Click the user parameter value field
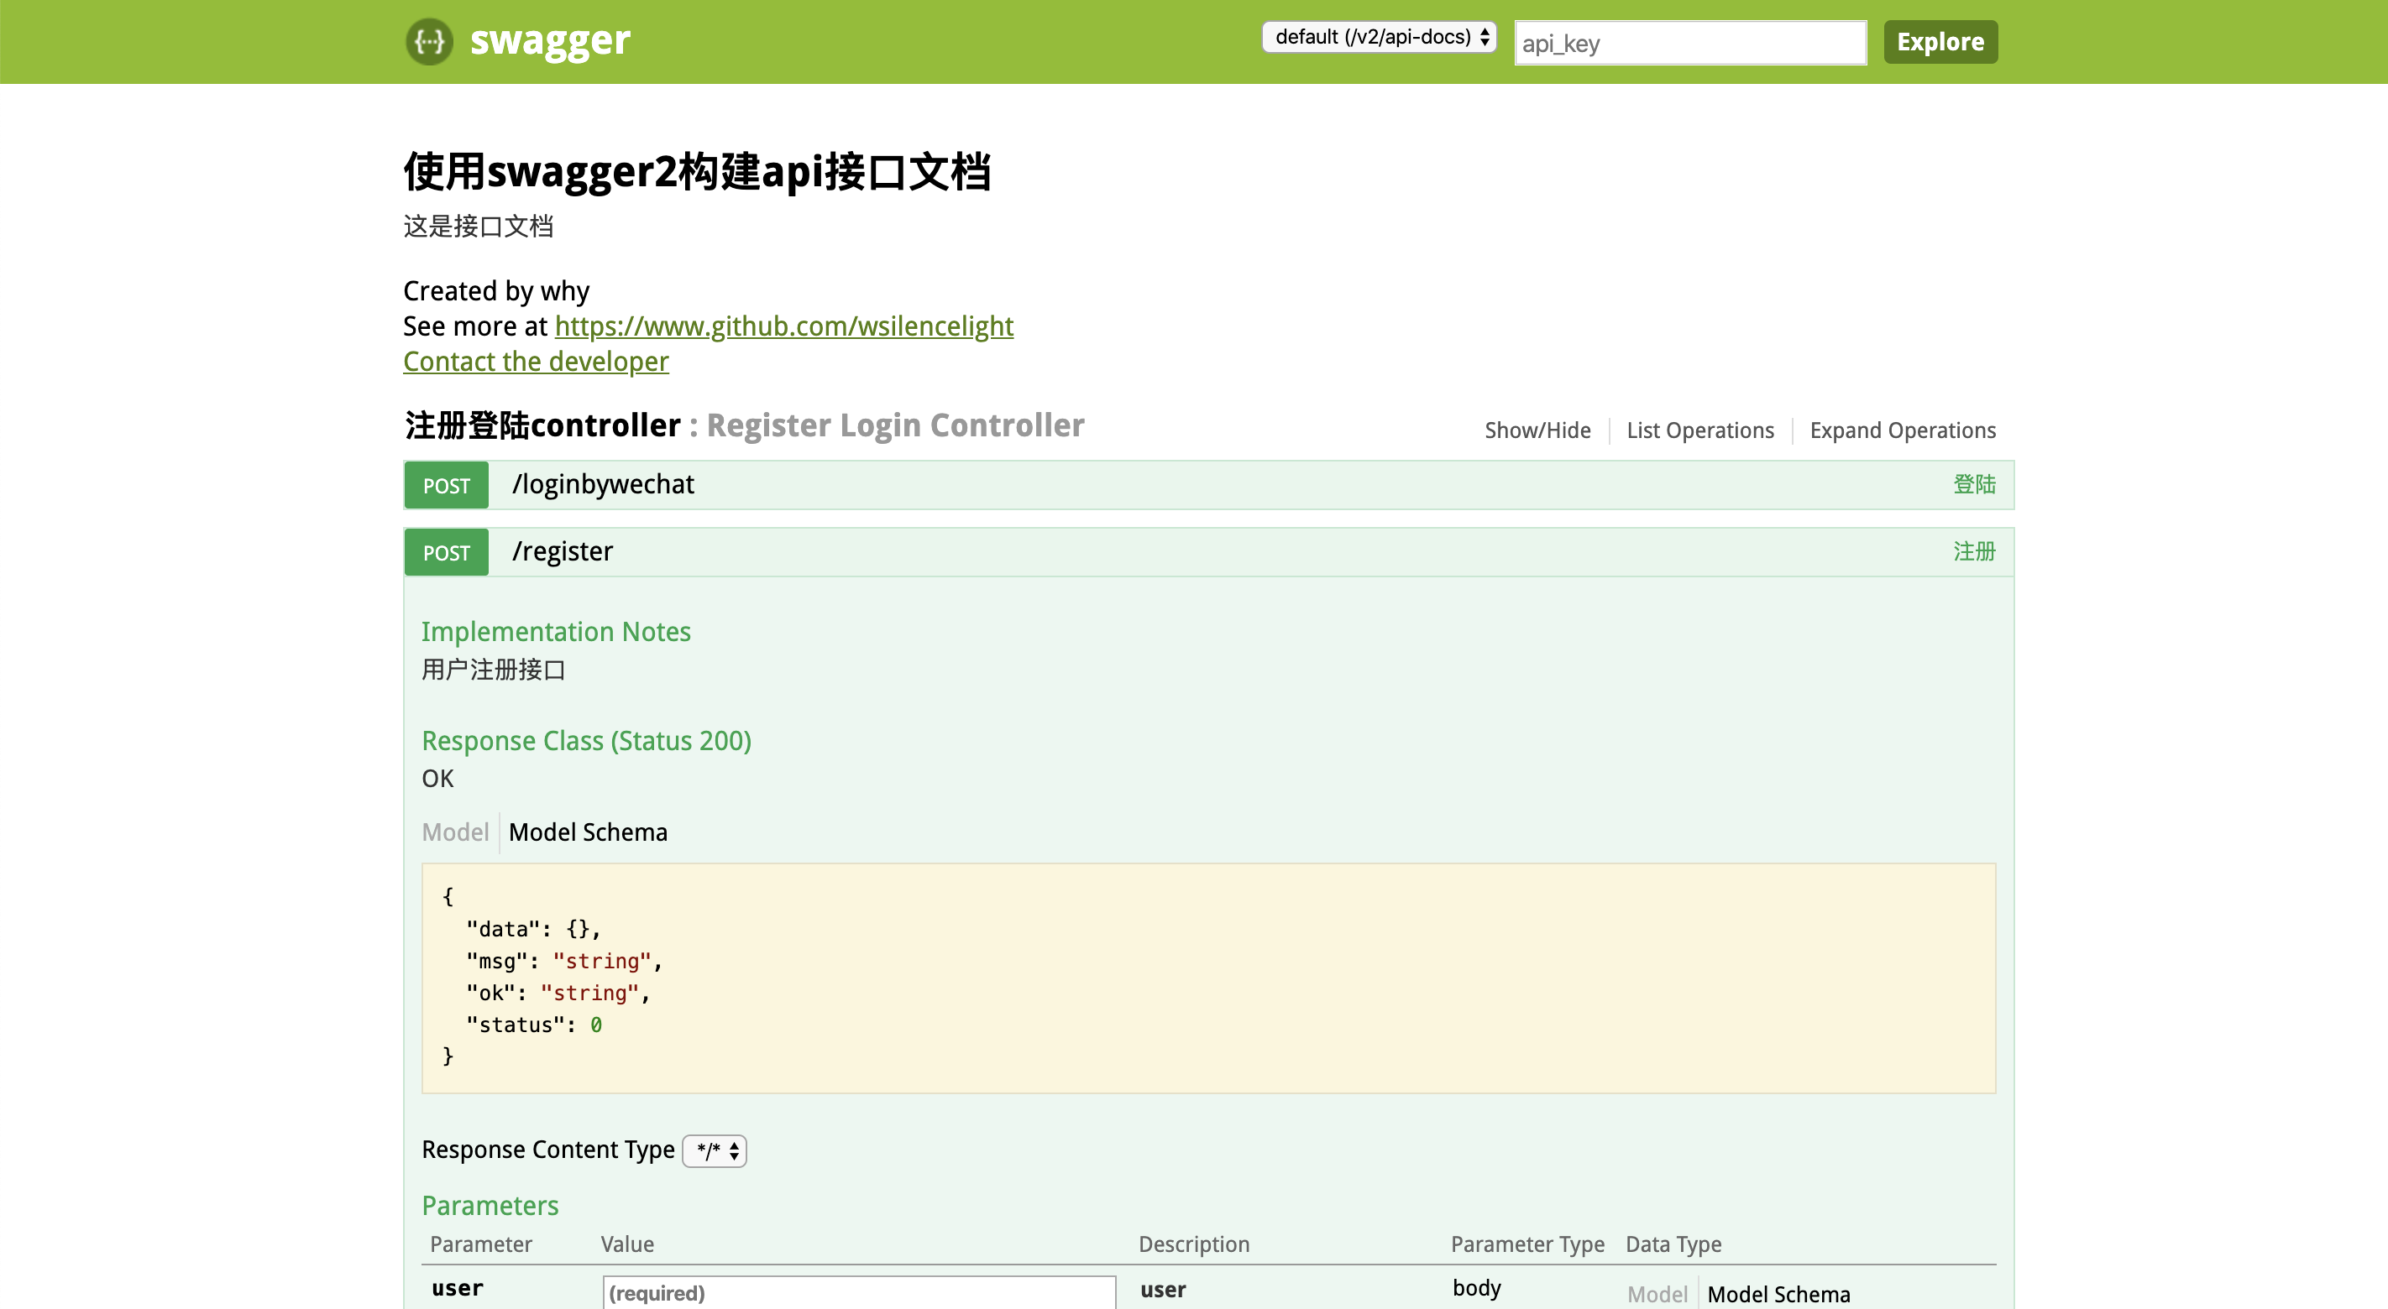This screenshot has height=1309, width=2388. click(858, 1292)
